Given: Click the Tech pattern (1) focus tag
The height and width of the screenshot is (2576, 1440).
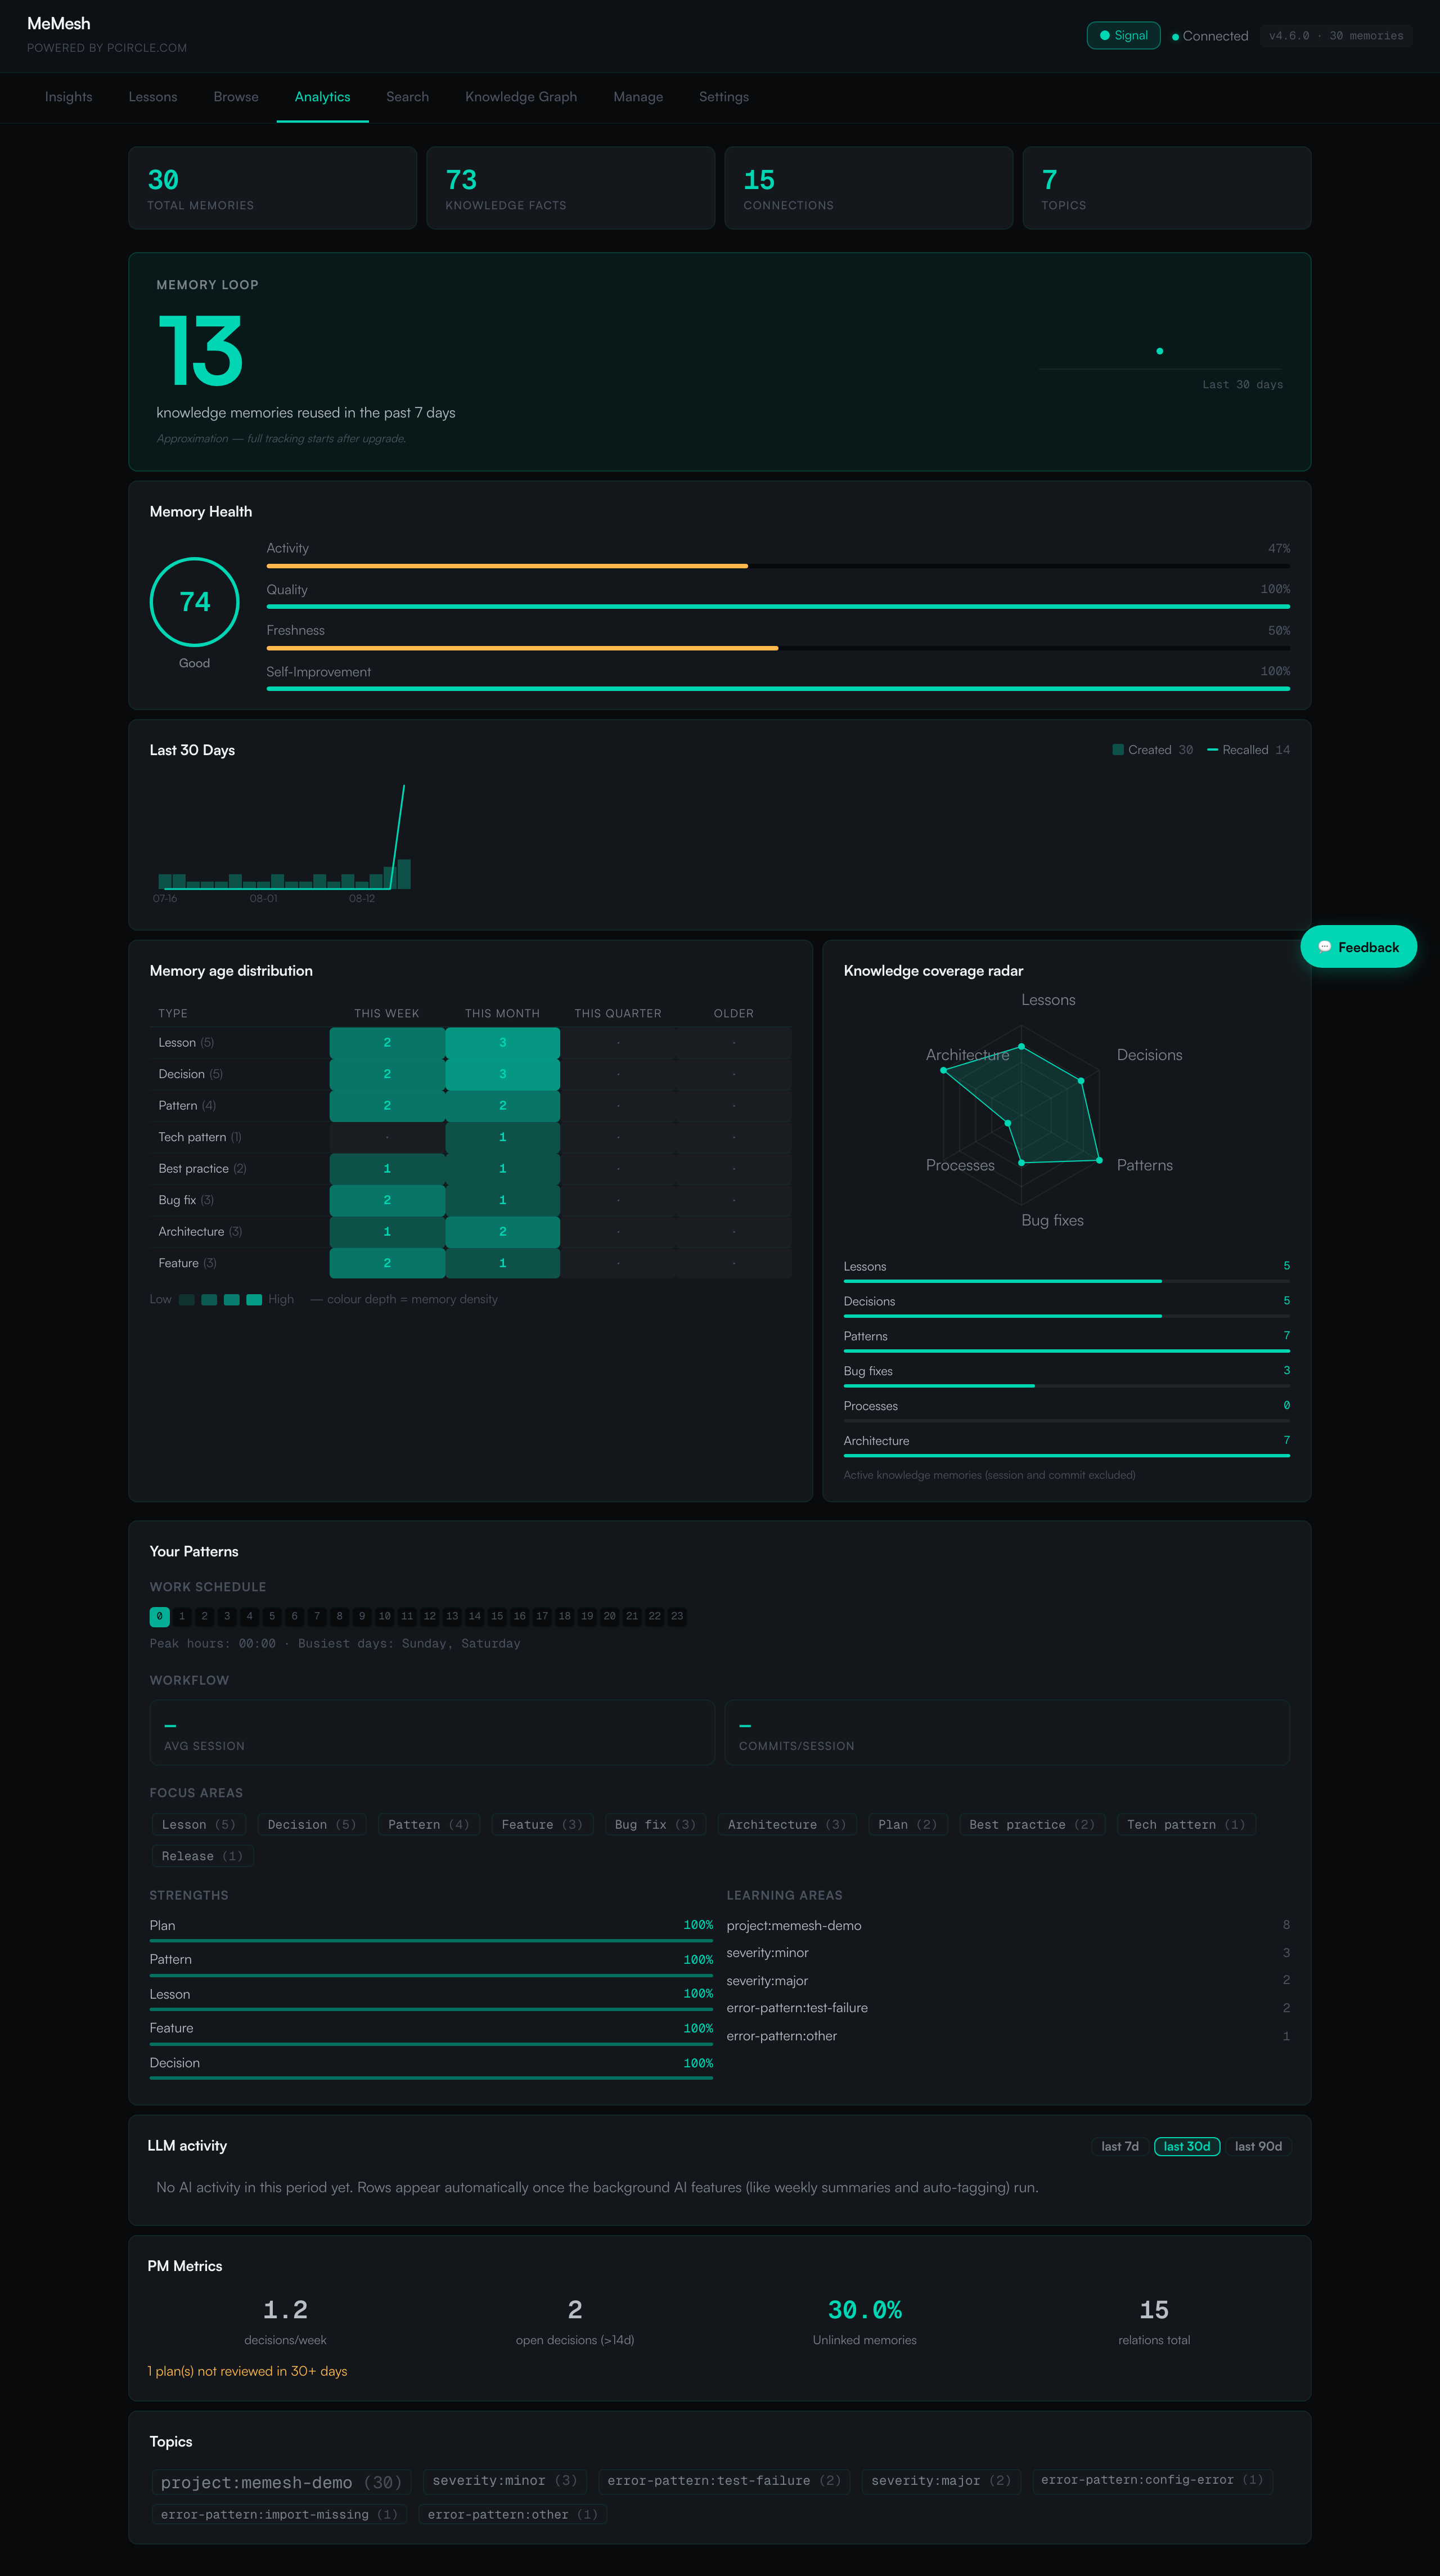Looking at the screenshot, I should tap(1186, 1825).
